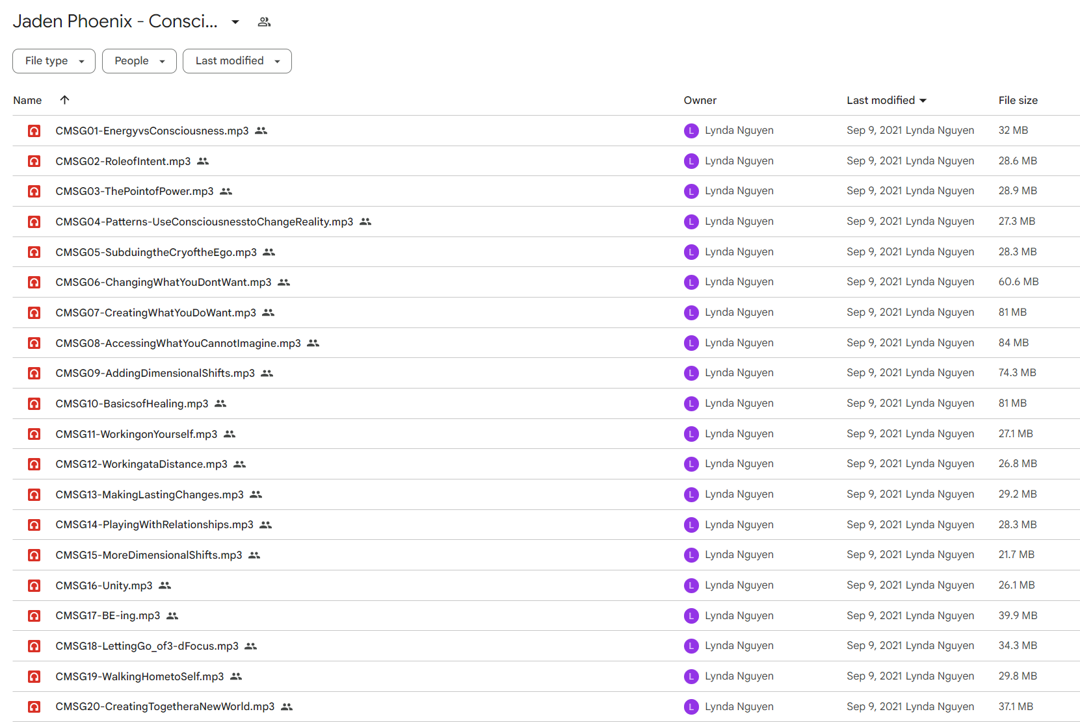Screen dimensions: 1080x727
Task: Select file CMSG14-PlayingWithRelationships.mp3
Action: [x=155, y=525]
